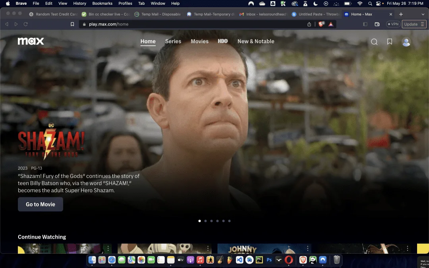Click the Brave Rewards triangle icon

[331, 24]
